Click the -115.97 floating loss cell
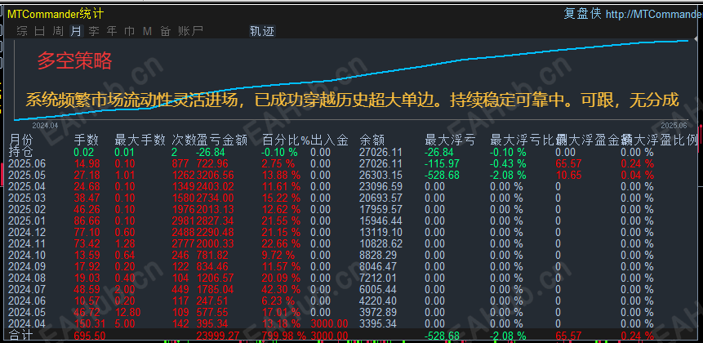 point(442,163)
